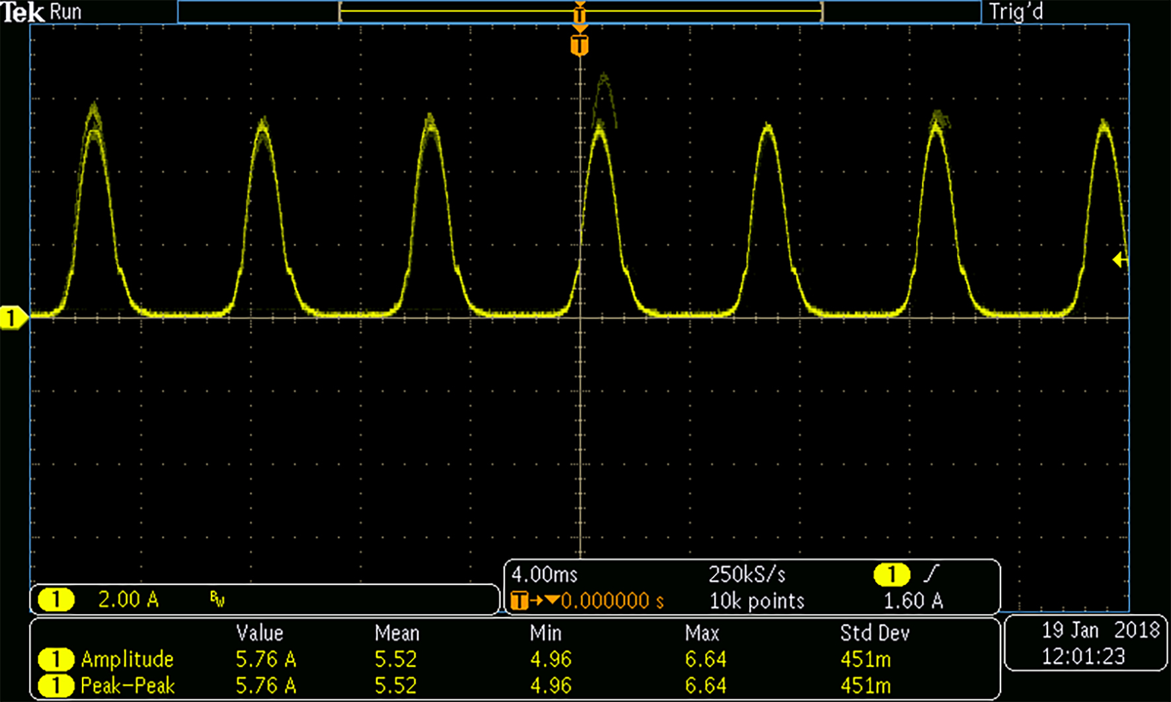Click the orange T delay icon in readout
Image resolution: width=1171 pixels, height=702 pixels.
click(519, 601)
